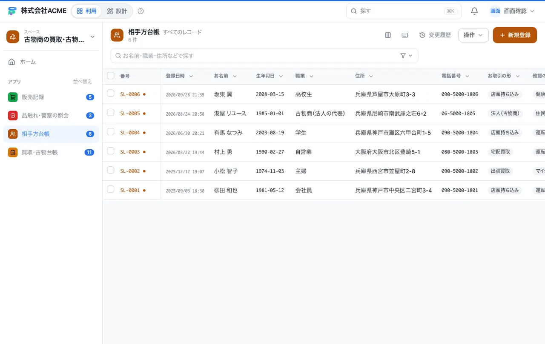Check the SL-0004 row checkbox
The height and width of the screenshot is (344, 545).
[111, 131]
